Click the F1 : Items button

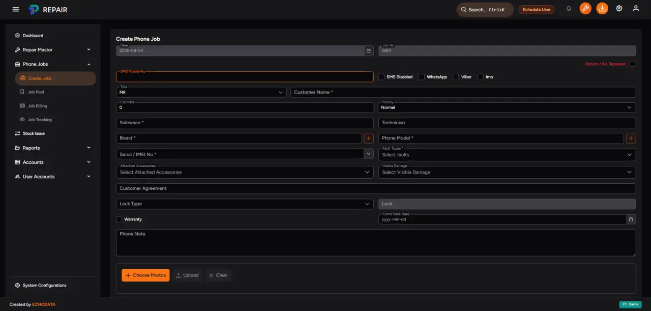pos(630,304)
